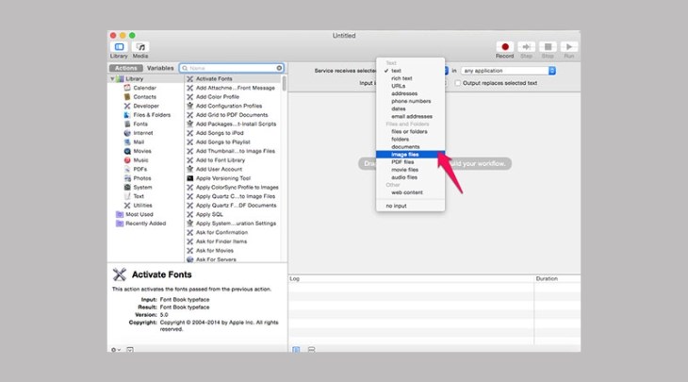Choose files or folders from the popup menu
The image size is (688, 382).
point(410,132)
